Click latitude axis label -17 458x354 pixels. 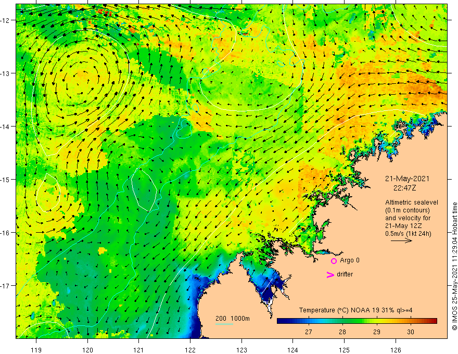tap(5, 286)
